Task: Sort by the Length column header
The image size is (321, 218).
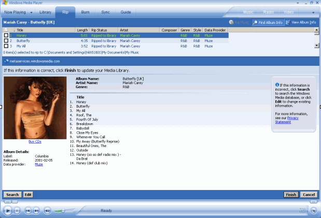Action: [82, 30]
